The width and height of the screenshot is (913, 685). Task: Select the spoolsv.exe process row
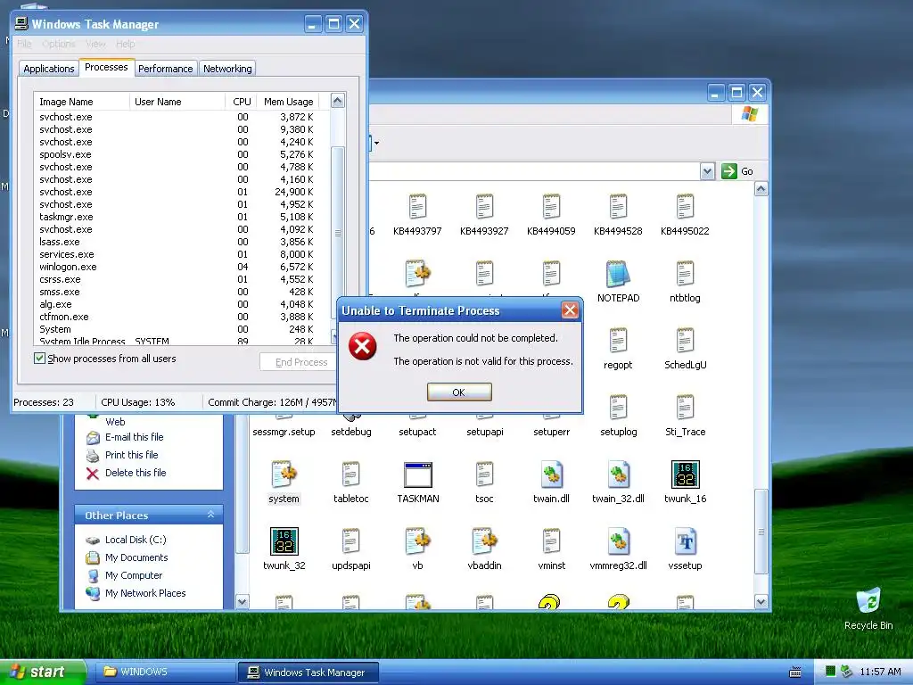(x=182, y=154)
